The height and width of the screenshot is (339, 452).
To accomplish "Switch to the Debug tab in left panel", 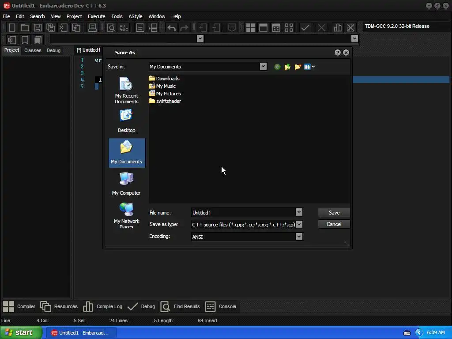I will click(53, 50).
